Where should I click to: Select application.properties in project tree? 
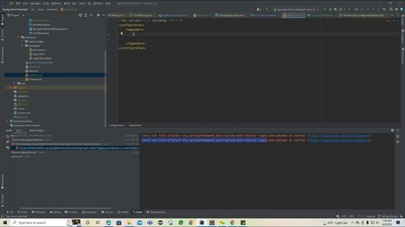(39, 62)
